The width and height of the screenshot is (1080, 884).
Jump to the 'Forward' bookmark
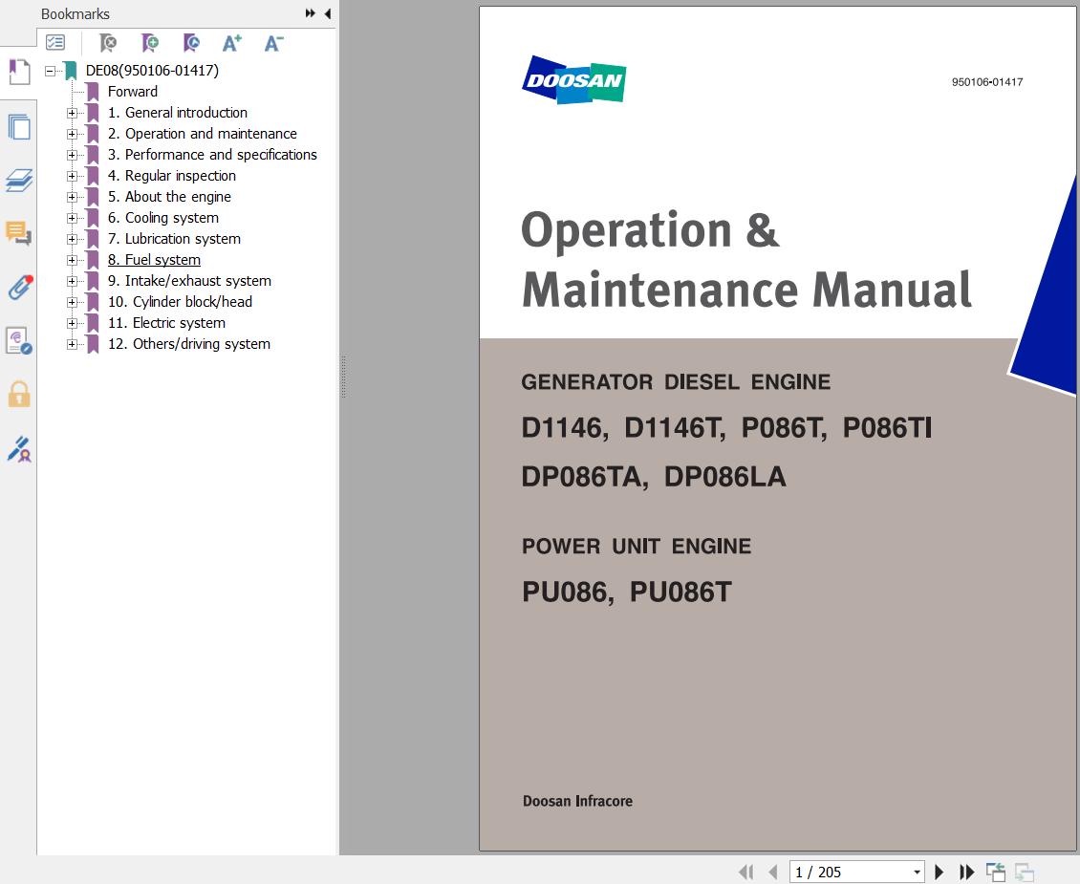pyautogui.click(x=133, y=91)
